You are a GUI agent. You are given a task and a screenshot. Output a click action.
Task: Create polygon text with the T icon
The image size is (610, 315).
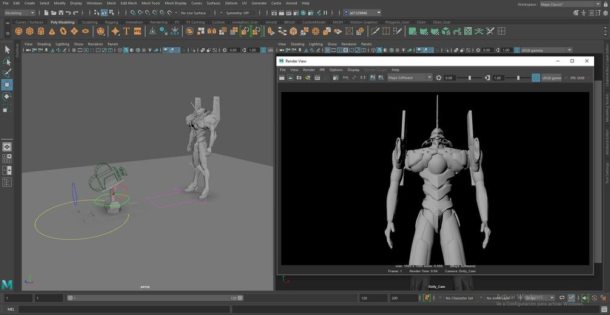(x=126, y=31)
